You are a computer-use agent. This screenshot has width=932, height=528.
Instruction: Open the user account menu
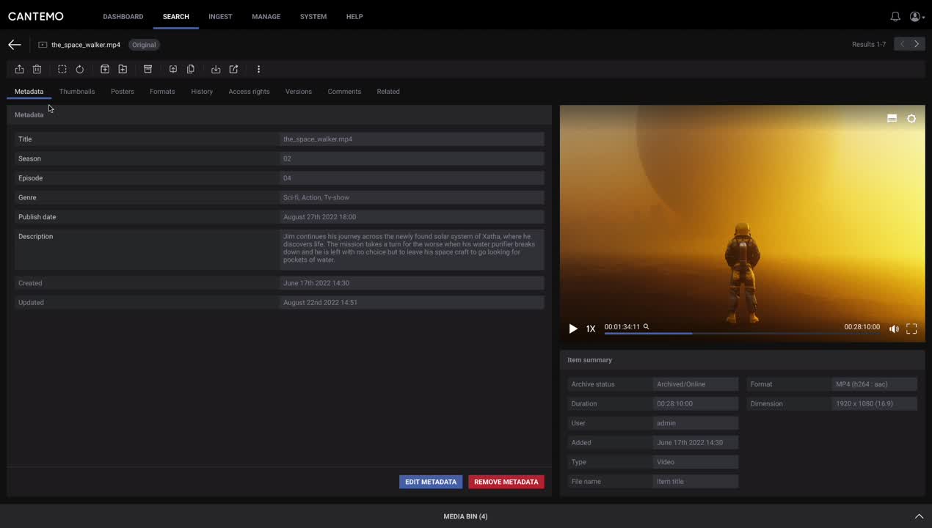click(917, 16)
